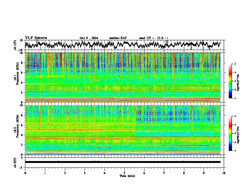Click the -3 label on the ch.2 colorbar
Image resolution: width=252 pixels, height=194 pixels.
point(234,116)
